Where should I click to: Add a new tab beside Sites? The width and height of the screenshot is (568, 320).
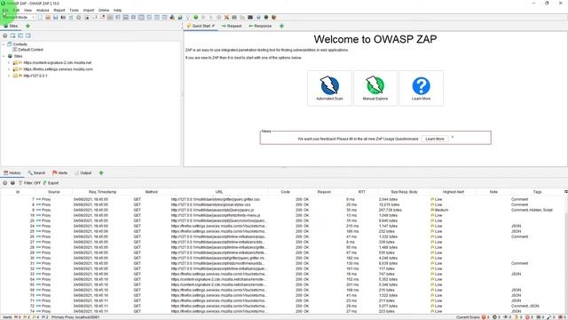click(x=28, y=26)
